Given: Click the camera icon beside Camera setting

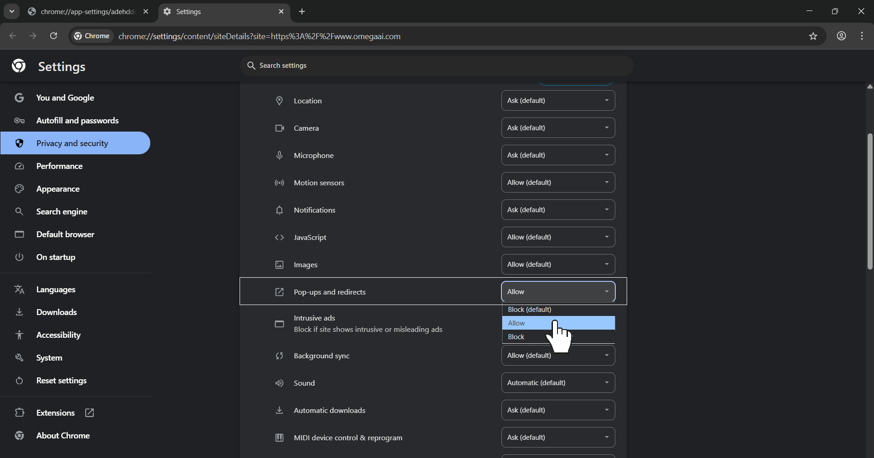Looking at the screenshot, I should point(279,128).
